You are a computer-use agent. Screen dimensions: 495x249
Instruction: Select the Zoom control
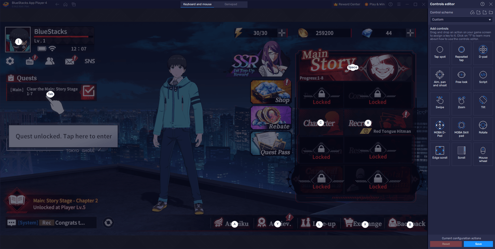pyautogui.click(x=461, y=104)
